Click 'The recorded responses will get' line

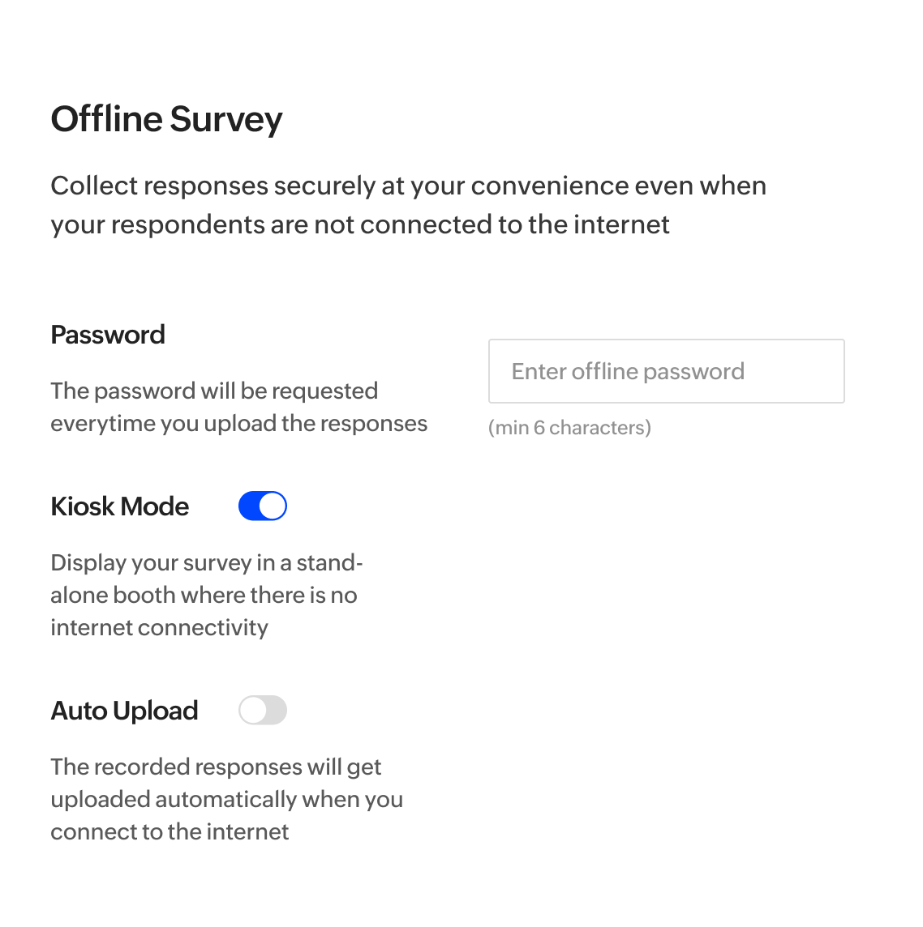(x=216, y=767)
